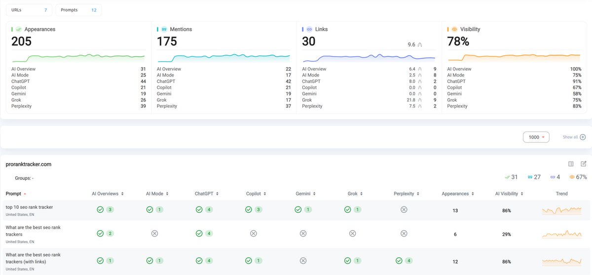Open prompt 'What are the best seo rank trackers (with links)'
592x275 pixels.
[x=33, y=258]
